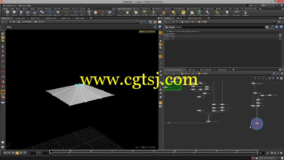Select the L-System shelf tool
The image size is (284, 160).
tap(49, 13)
